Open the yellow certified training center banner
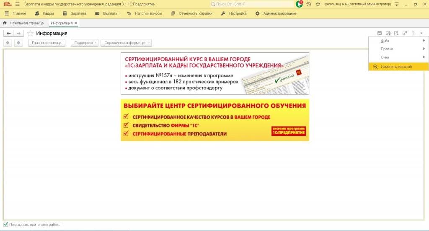 (215, 120)
